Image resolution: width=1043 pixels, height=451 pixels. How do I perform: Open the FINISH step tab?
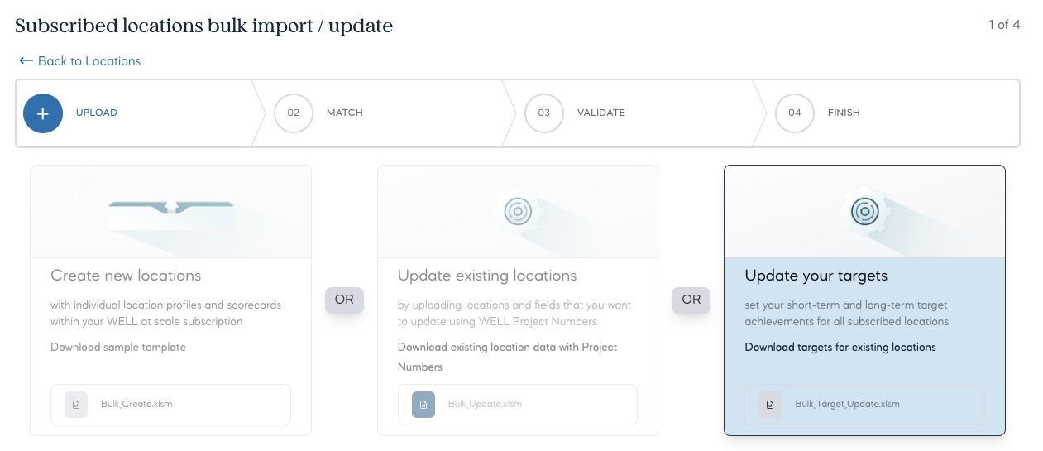(844, 113)
